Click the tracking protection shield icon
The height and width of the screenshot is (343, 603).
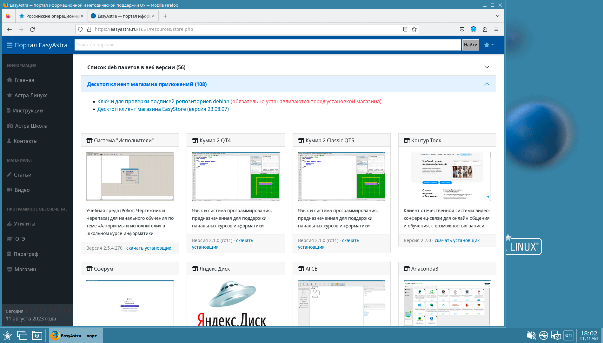pos(80,29)
